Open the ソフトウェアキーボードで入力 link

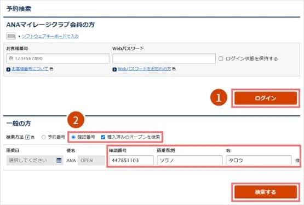50,36
